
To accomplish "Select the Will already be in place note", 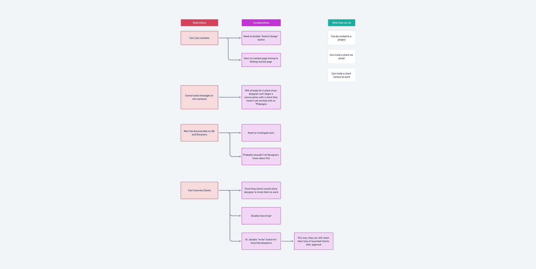I will click(x=261, y=97).
